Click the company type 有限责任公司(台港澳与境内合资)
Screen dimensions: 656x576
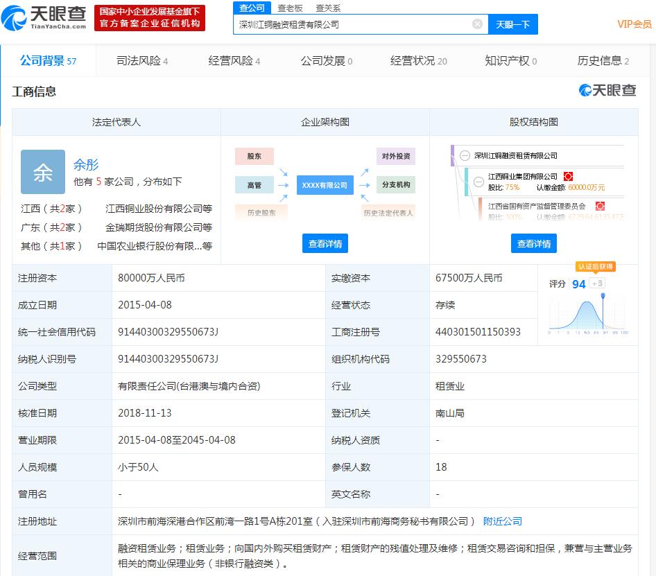pyautogui.click(x=189, y=386)
